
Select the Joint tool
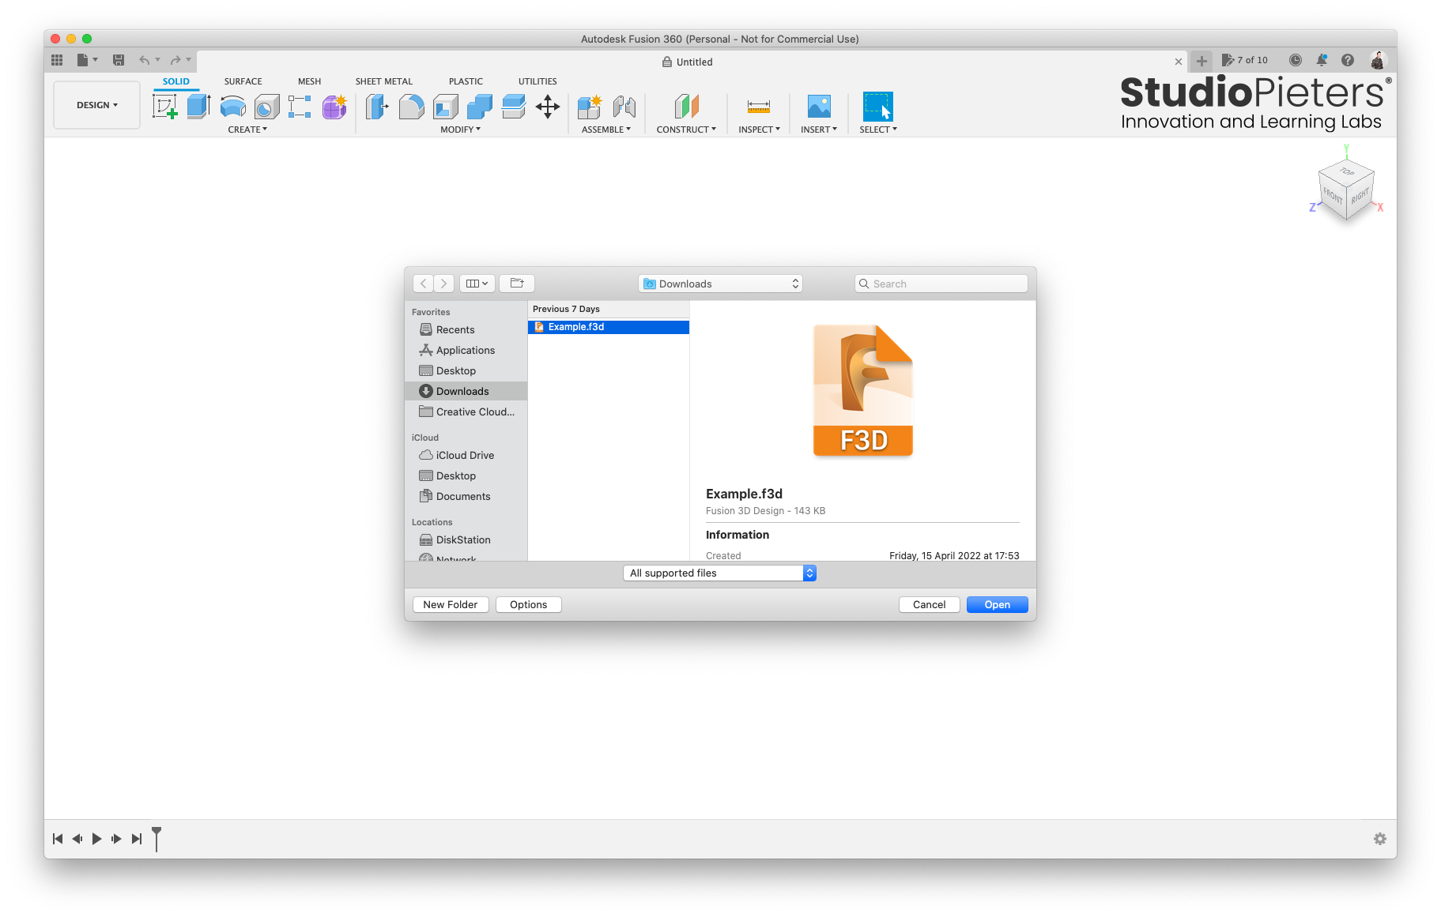[x=624, y=107]
